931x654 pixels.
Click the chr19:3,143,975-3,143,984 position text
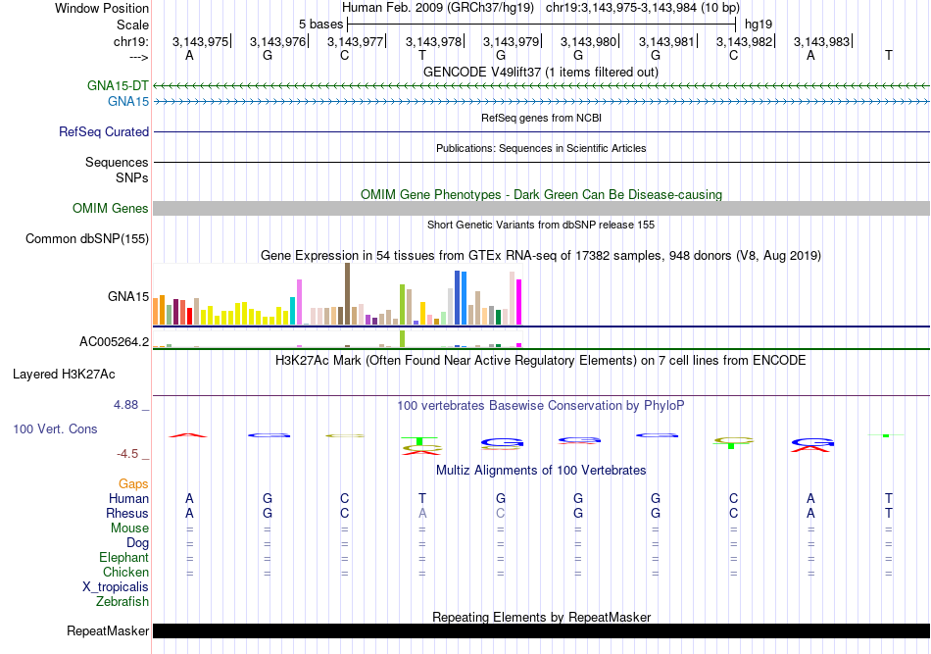tap(643, 8)
